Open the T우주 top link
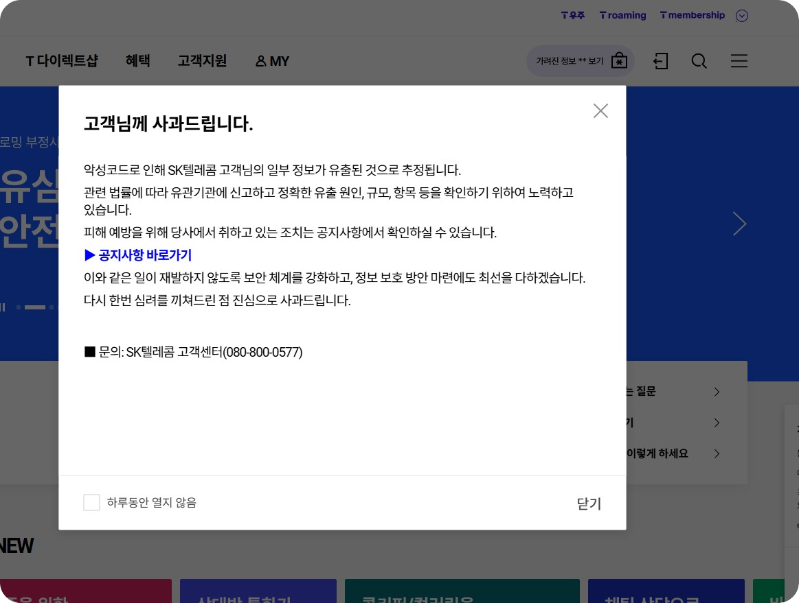The height and width of the screenshot is (603, 799). 573,15
